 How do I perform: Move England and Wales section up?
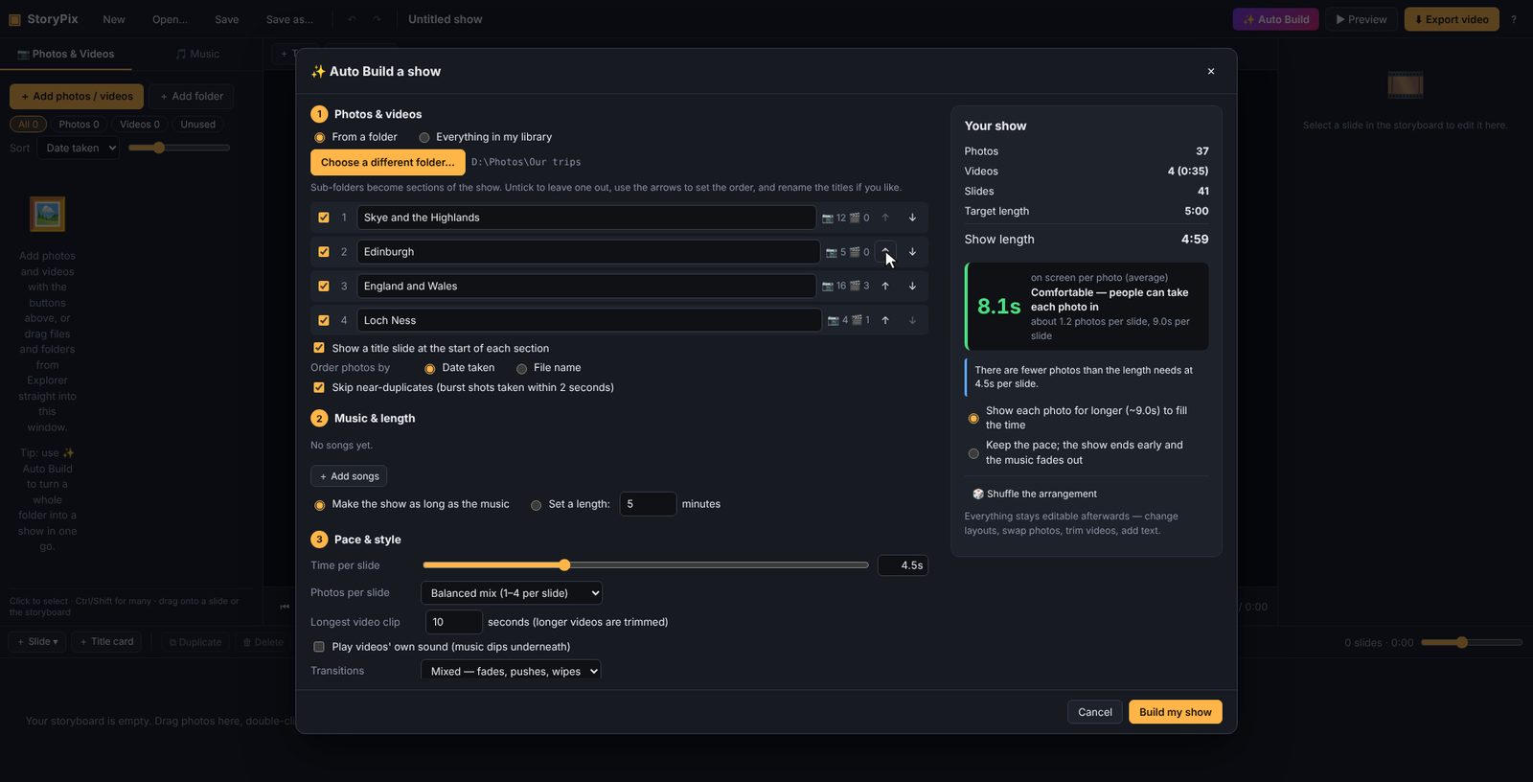(x=885, y=287)
